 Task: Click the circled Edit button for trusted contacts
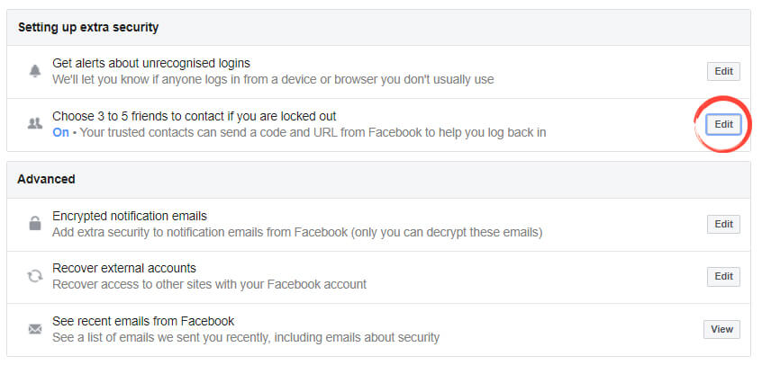pos(723,124)
